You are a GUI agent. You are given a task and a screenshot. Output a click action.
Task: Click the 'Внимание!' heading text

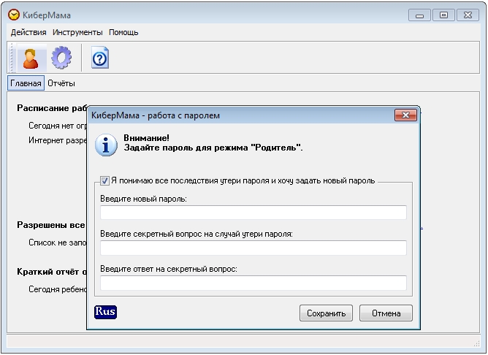click(146, 138)
